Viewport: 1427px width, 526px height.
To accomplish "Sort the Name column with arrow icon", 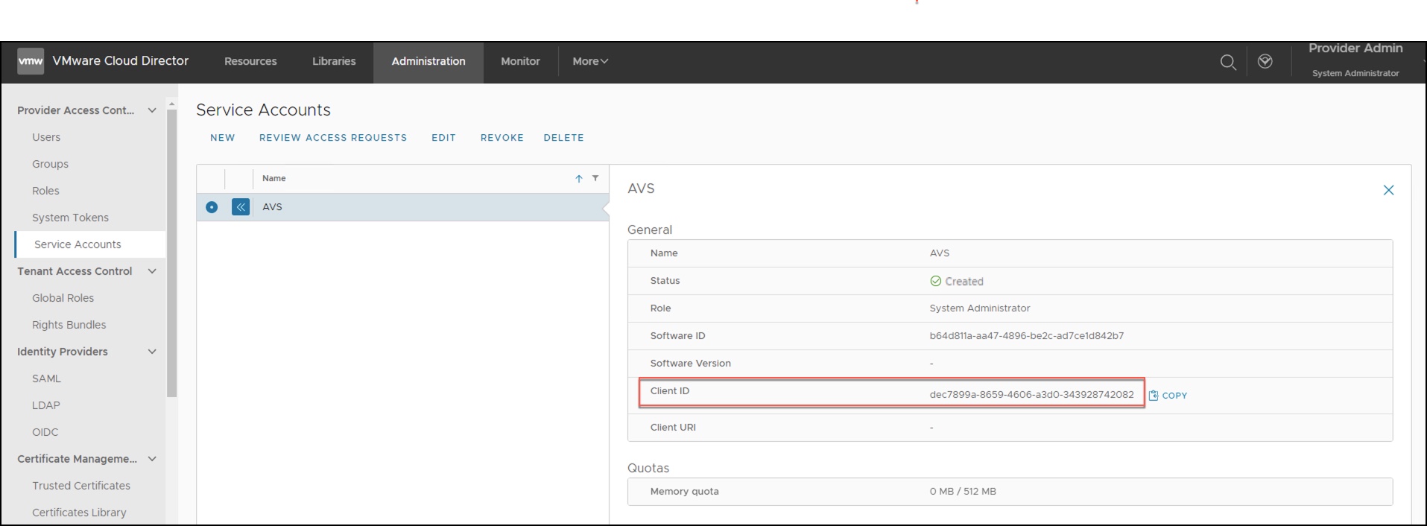I will 578,179.
